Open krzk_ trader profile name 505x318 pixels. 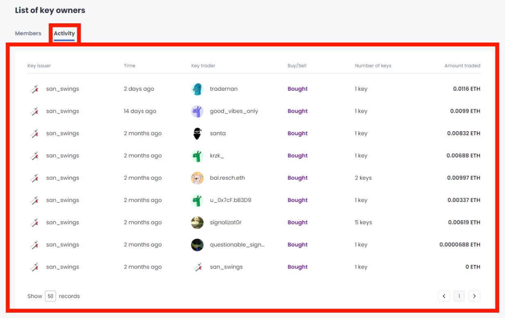click(217, 156)
